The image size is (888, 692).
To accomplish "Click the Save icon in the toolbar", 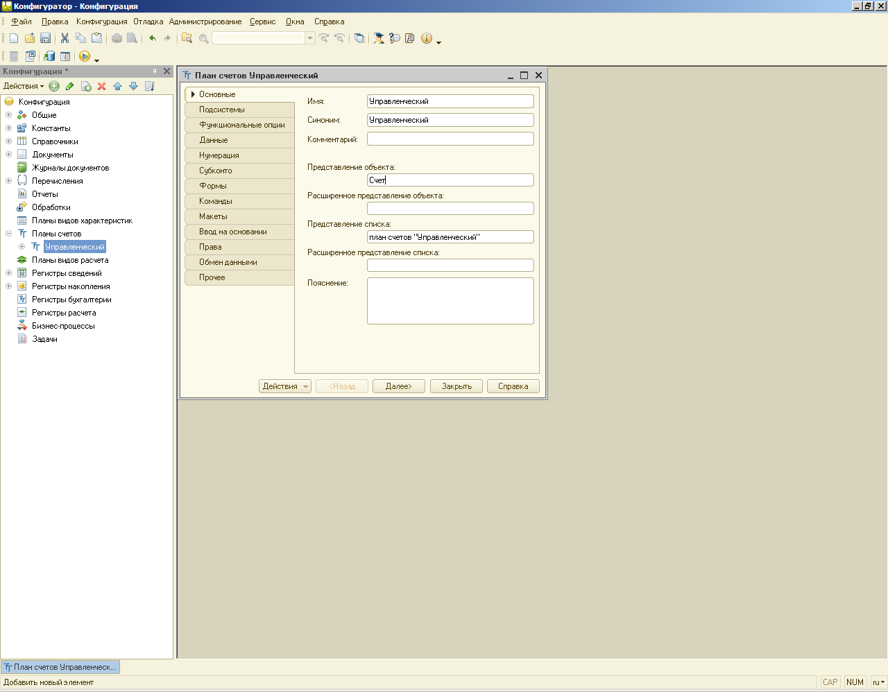I will (x=45, y=38).
